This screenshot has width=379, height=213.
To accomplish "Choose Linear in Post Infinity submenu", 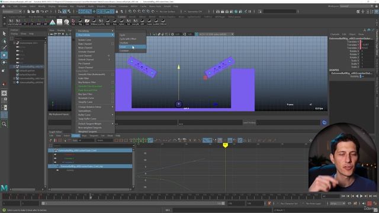I will pyautogui.click(x=132, y=47).
